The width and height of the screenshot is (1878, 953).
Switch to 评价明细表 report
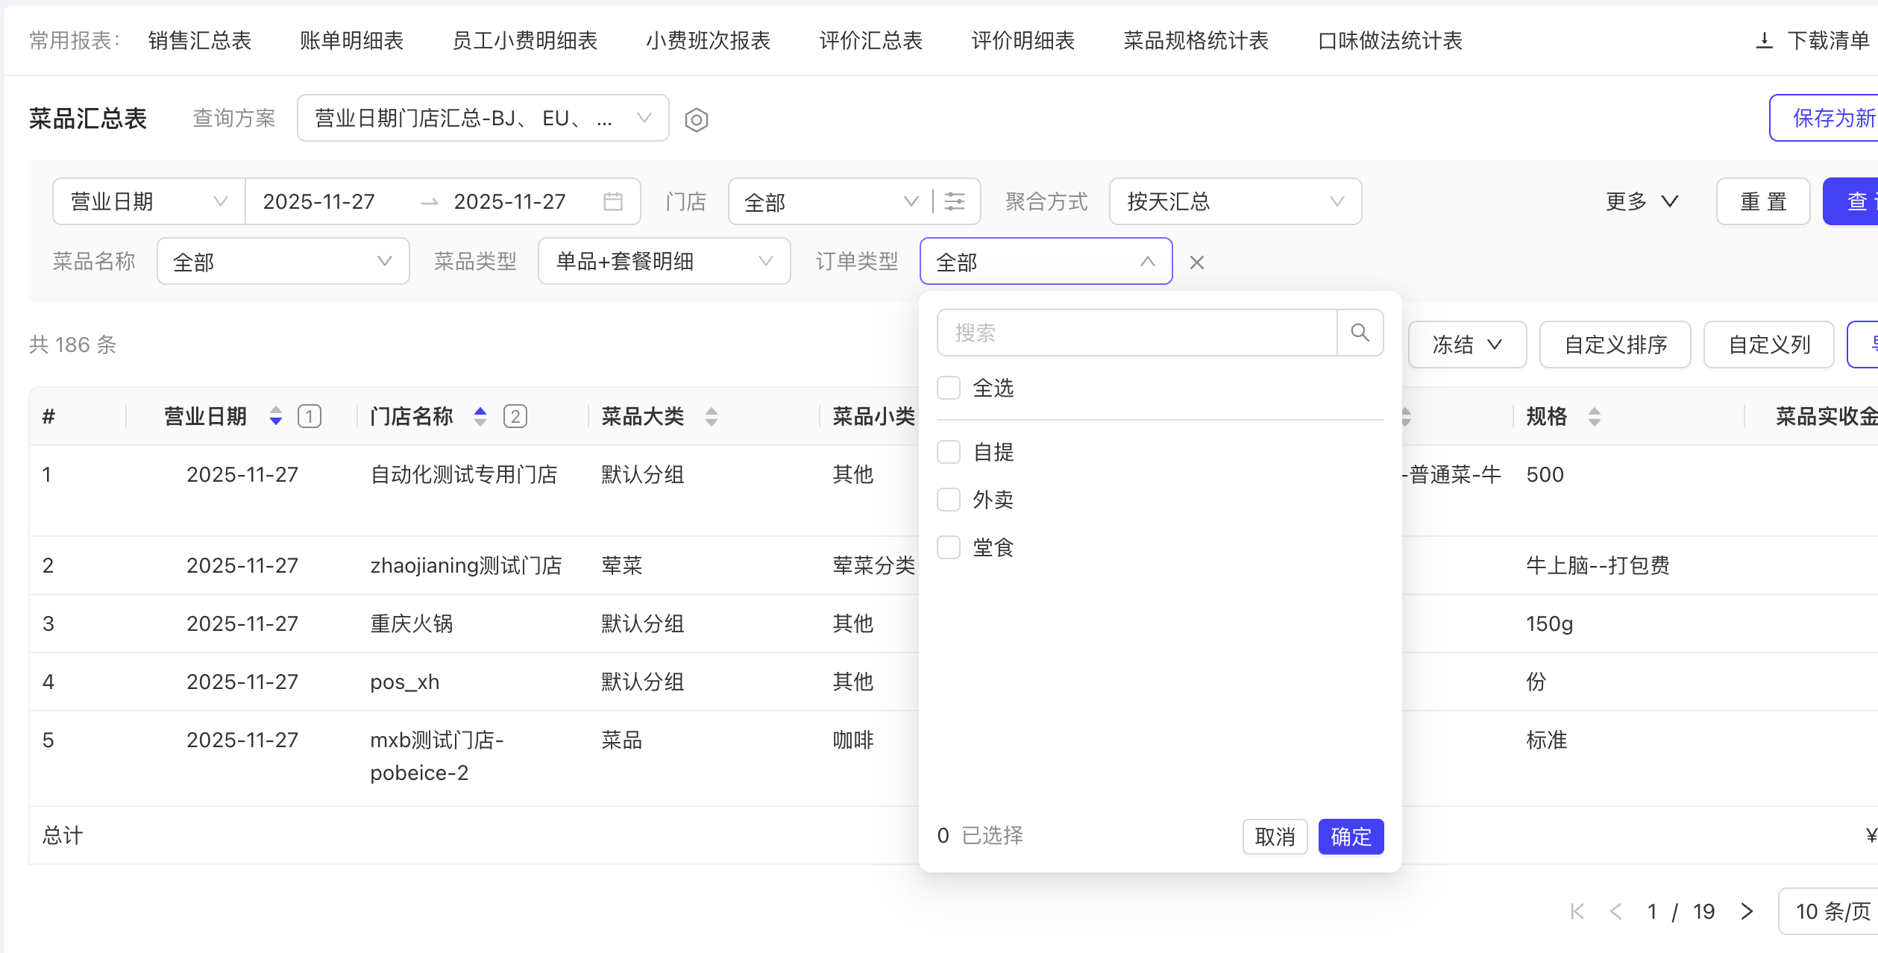1023,40
